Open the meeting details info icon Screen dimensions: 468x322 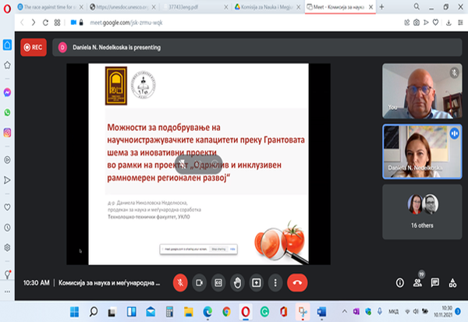tap(400, 282)
